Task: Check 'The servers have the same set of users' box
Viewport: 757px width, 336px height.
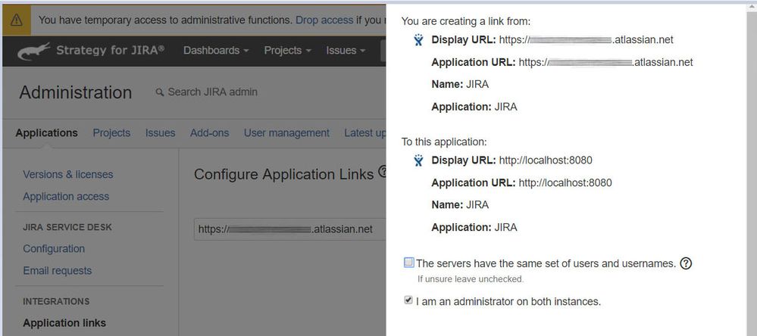Action: coord(409,263)
